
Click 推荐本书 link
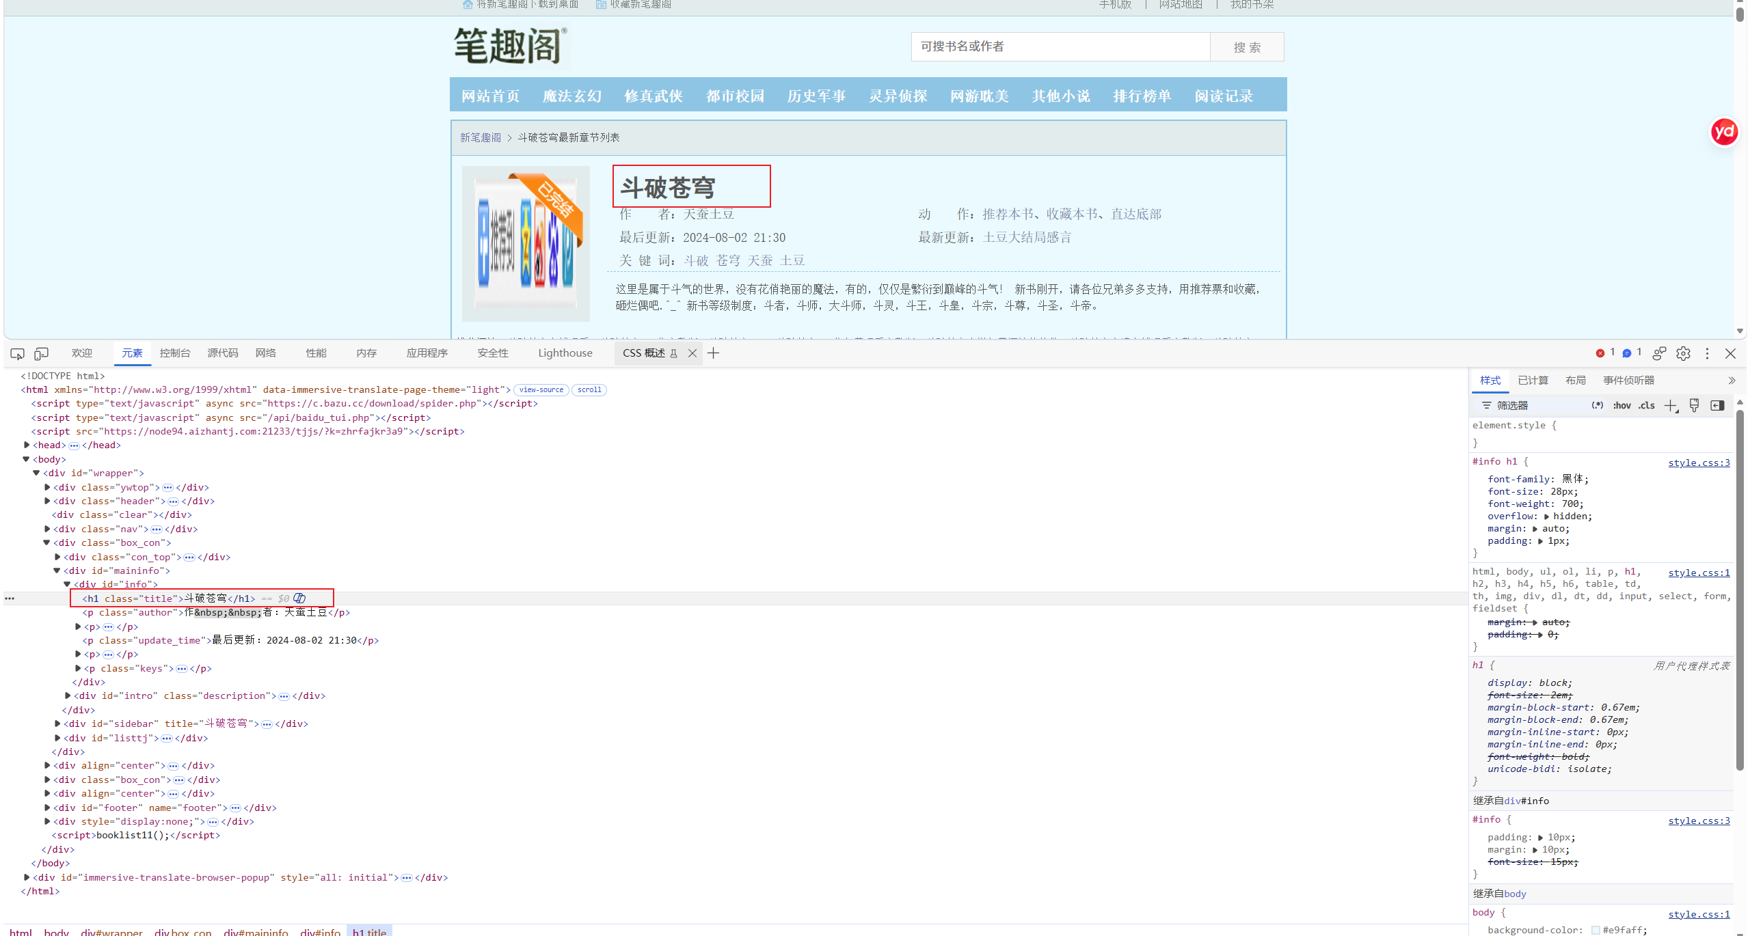(1008, 214)
